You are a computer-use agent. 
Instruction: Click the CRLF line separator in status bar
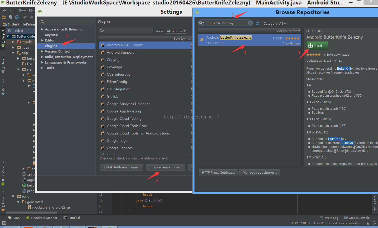305,223
